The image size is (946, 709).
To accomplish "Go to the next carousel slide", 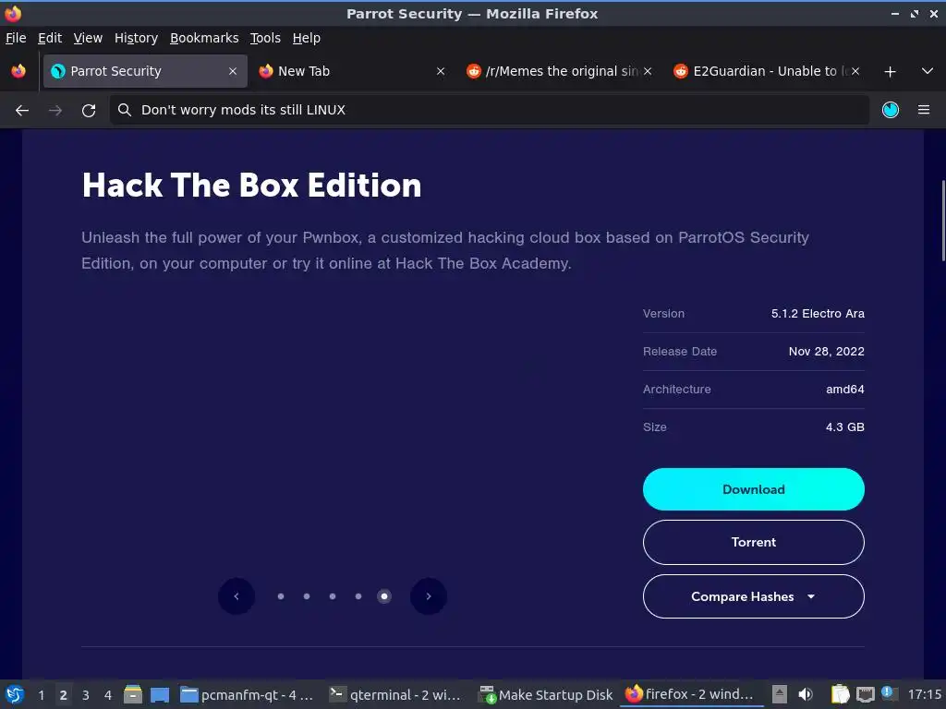I will 429,596.
